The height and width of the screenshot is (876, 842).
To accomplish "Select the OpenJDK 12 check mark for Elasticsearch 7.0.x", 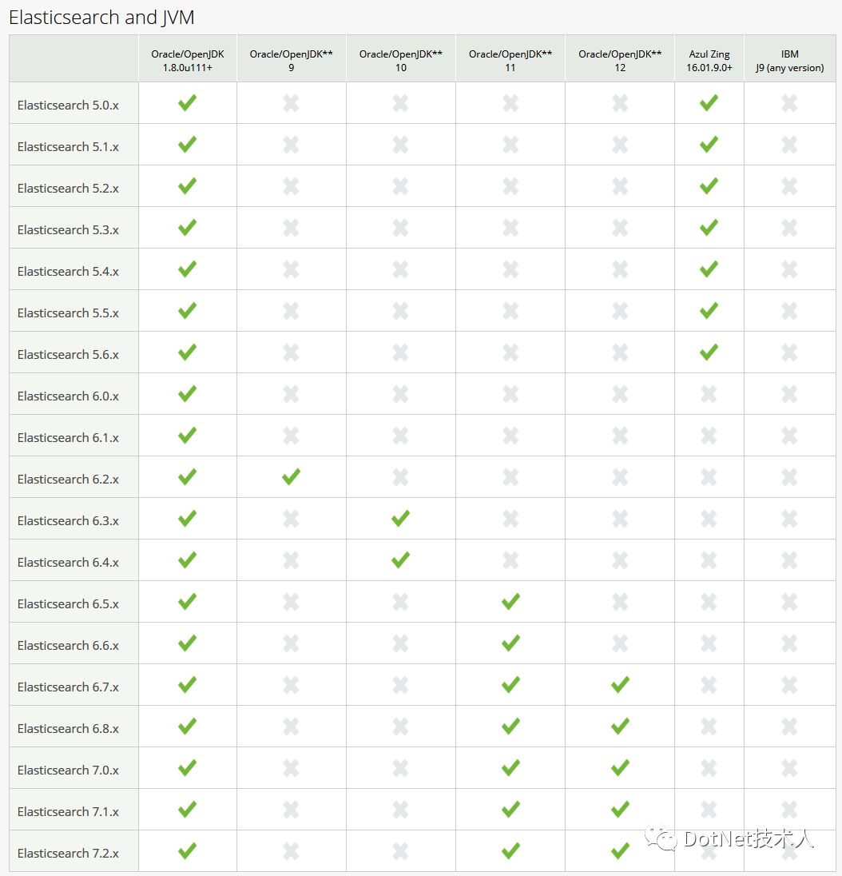I will [620, 767].
